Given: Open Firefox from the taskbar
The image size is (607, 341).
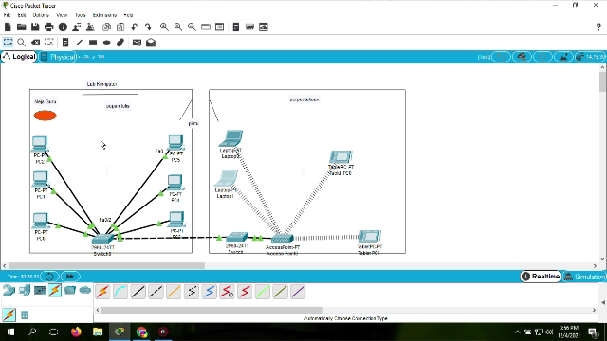Looking at the screenshot, I should (76, 332).
